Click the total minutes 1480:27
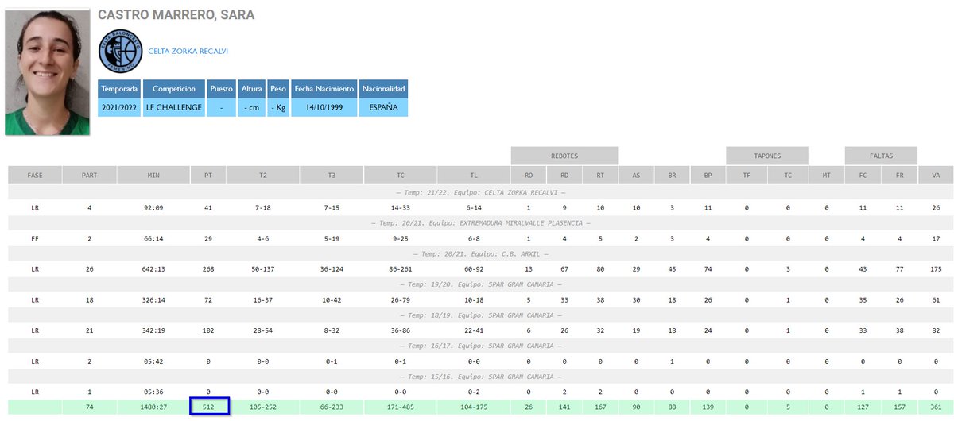This screenshot has height=421, width=954. 153,407
